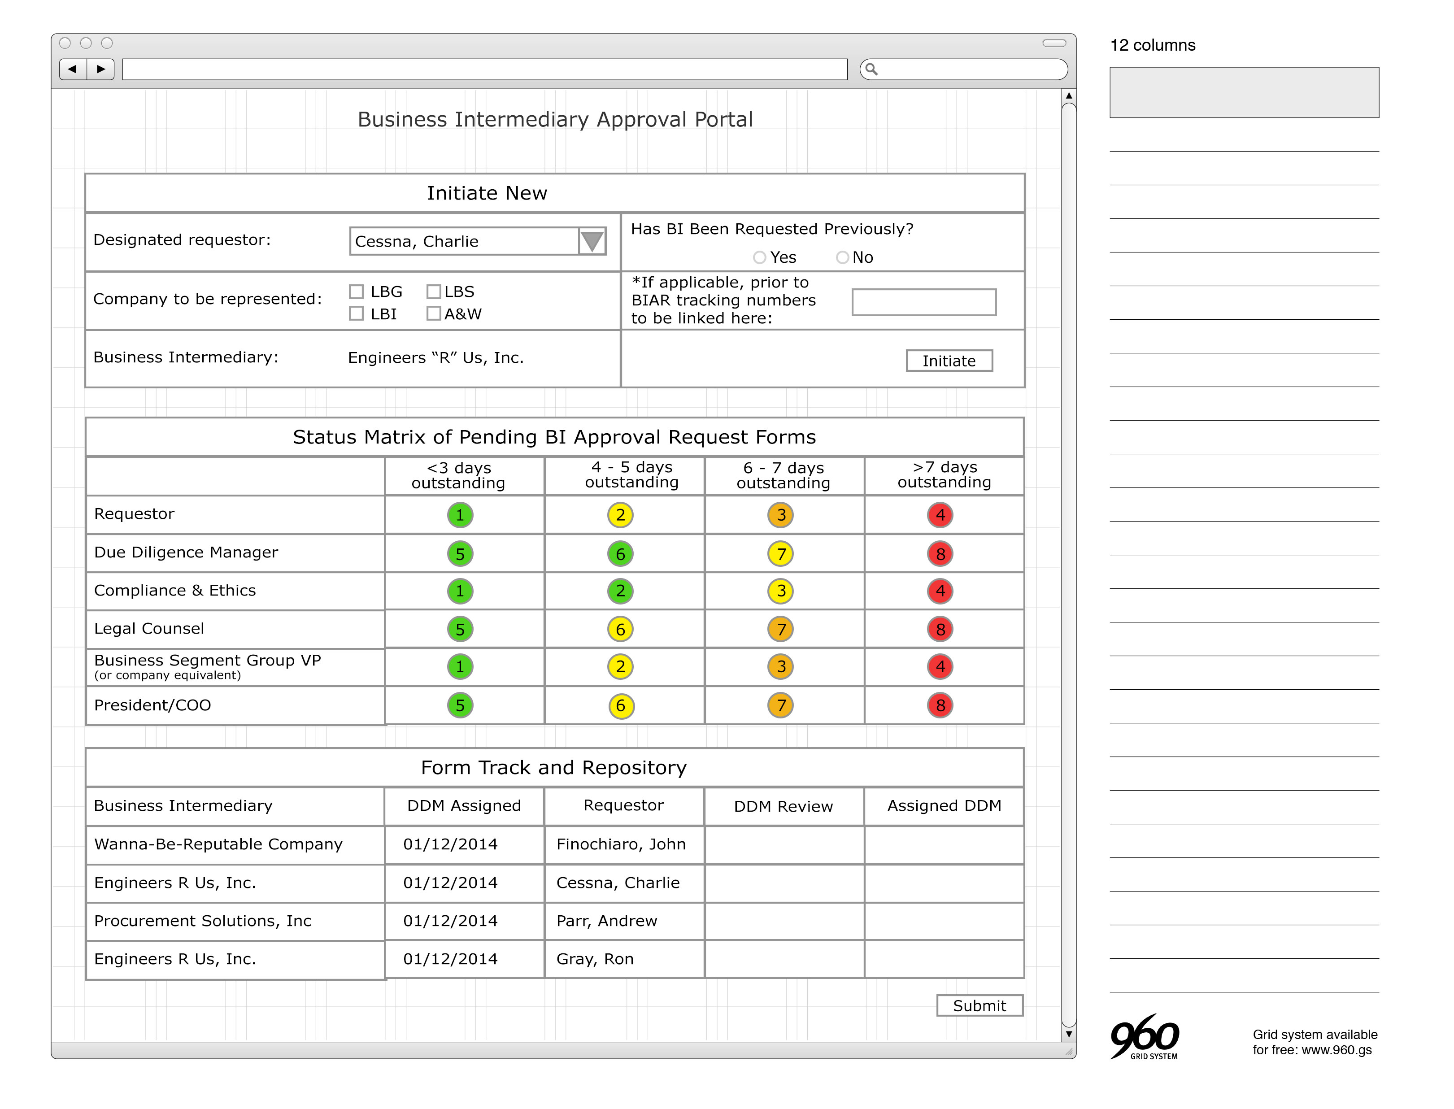The width and height of the screenshot is (1454, 1109).
Task: Click the browser forward arrow
Action: pyautogui.click(x=100, y=70)
